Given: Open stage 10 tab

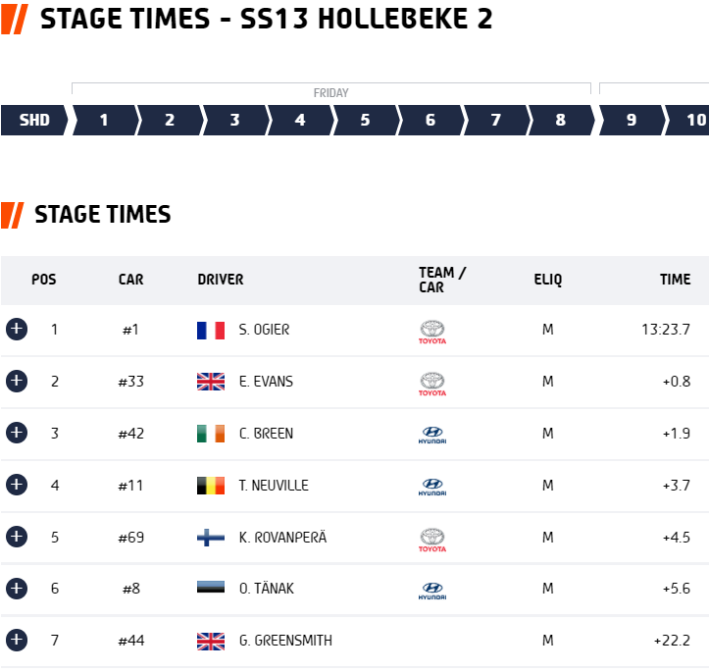Looking at the screenshot, I should [x=689, y=121].
